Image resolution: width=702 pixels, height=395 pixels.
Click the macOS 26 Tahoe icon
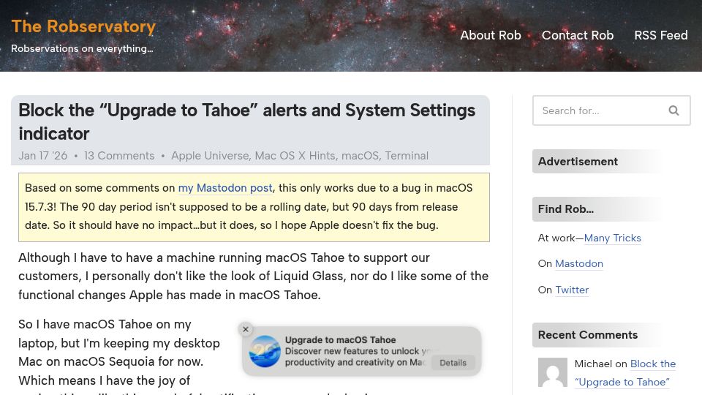click(265, 352)
